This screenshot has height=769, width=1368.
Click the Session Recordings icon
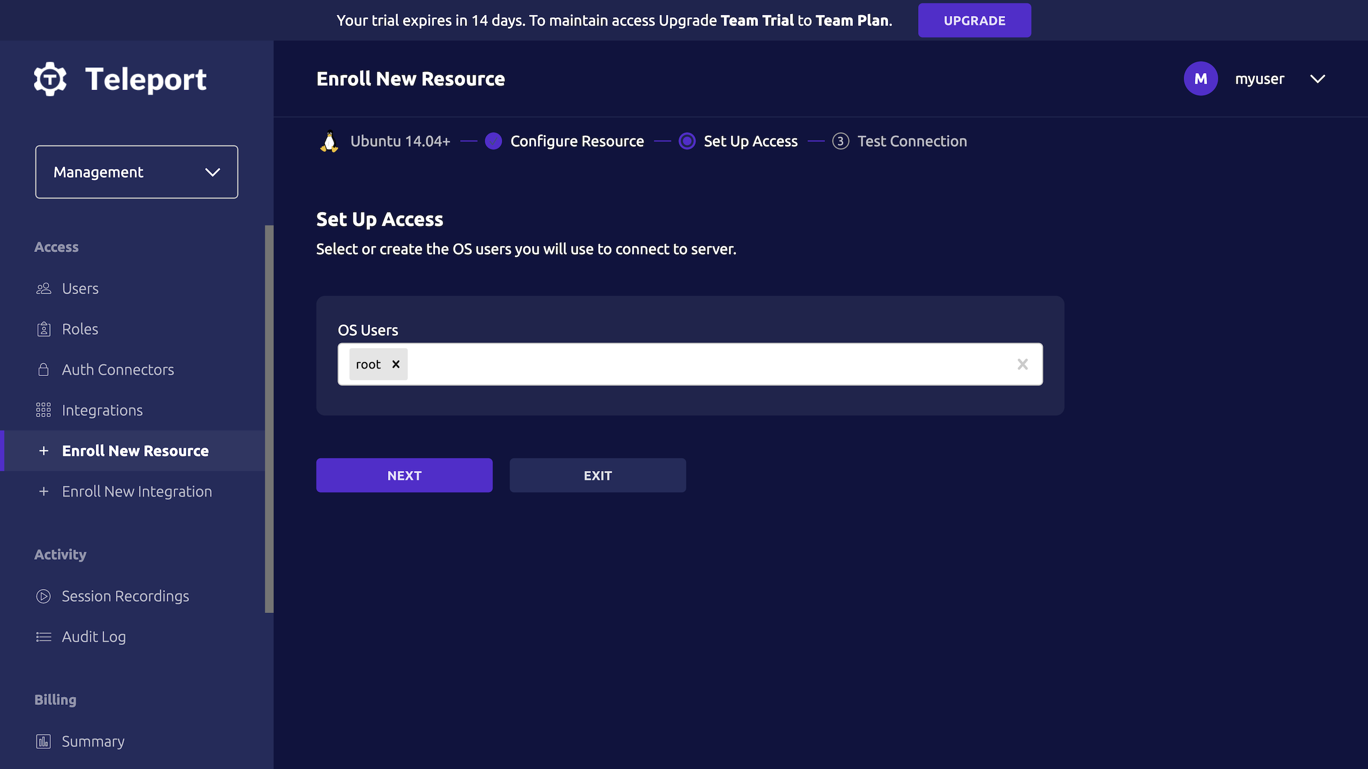43,595
